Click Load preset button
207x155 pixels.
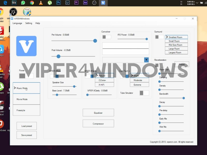point(27,126)
